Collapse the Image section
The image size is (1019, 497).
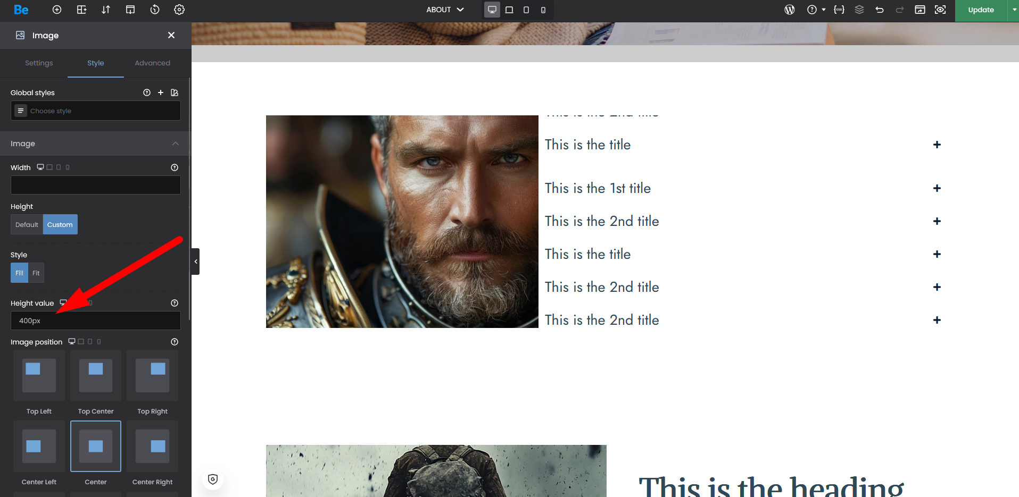point(175,144)
